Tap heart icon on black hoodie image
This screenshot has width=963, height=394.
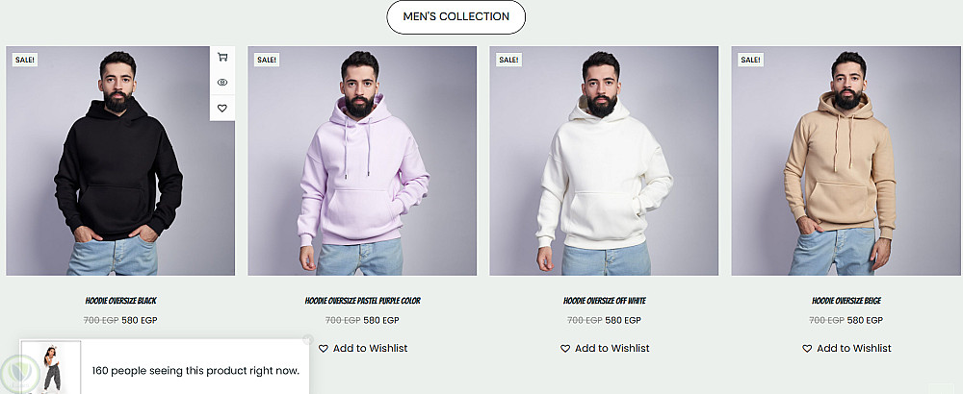222,108
